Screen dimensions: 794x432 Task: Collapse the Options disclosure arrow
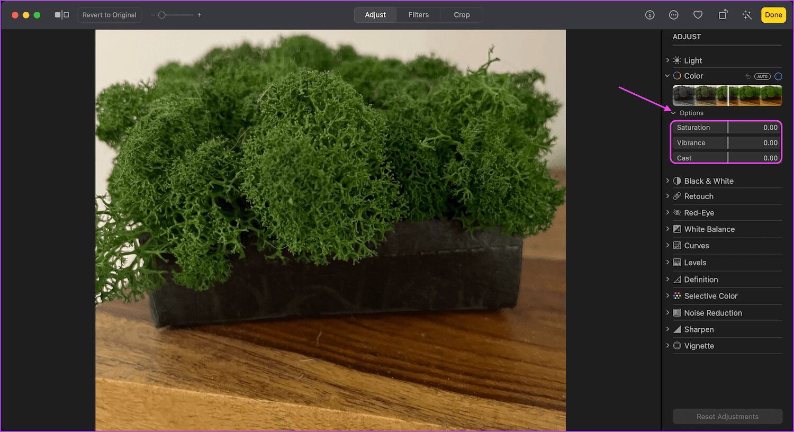coord(673,113)
